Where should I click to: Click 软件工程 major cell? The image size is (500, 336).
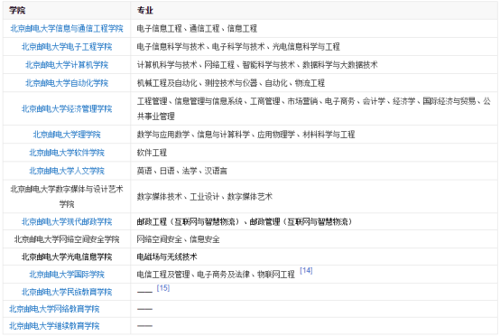tap(152, 153)
